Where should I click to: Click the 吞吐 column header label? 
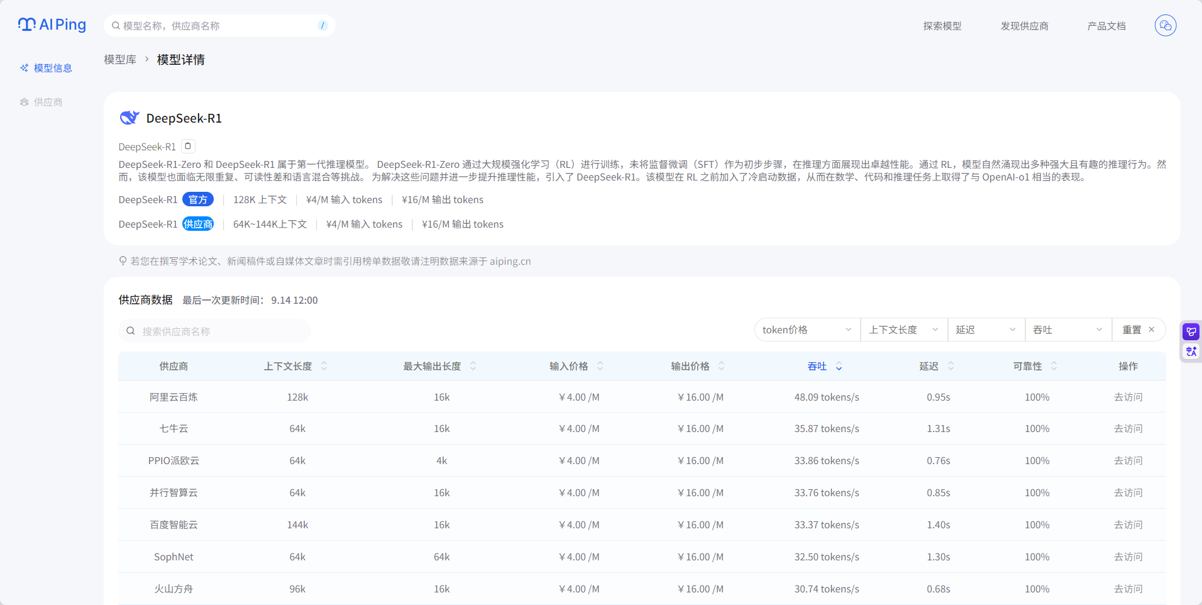click(x=817, y=366)
